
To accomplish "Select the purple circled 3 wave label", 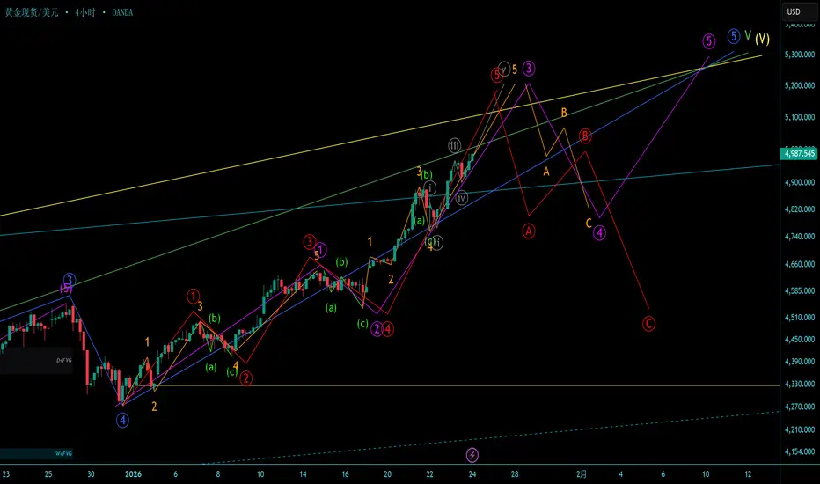I will (529, 68).
